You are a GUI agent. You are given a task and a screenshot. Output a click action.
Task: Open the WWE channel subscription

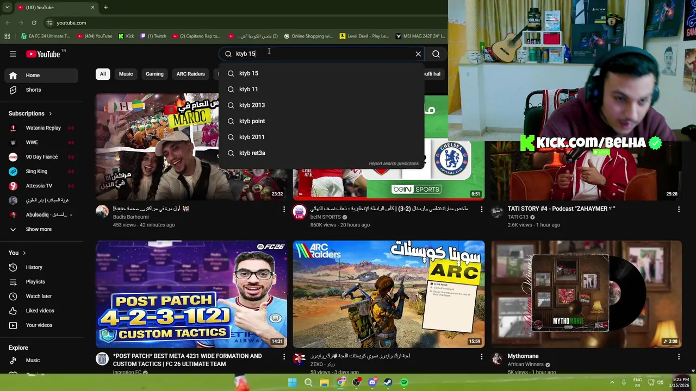pos(41,142)
